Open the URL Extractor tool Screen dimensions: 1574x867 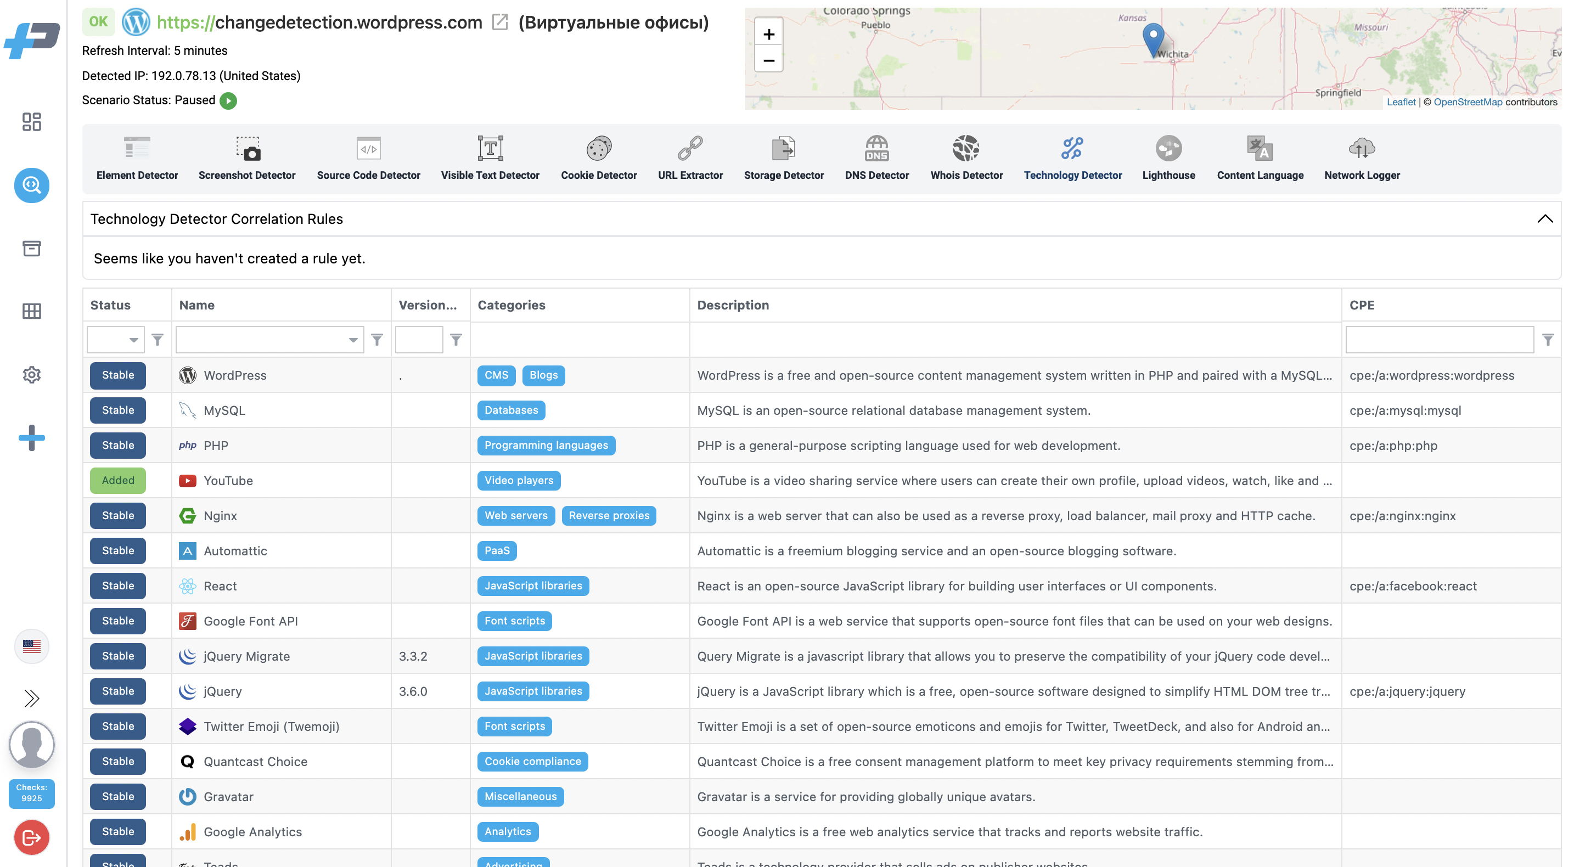pyautogui.click(x=690, y=159)
